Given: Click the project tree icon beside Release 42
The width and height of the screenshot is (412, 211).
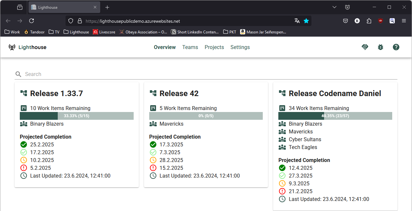Looking at the screenshot, I should click(153, 93).
